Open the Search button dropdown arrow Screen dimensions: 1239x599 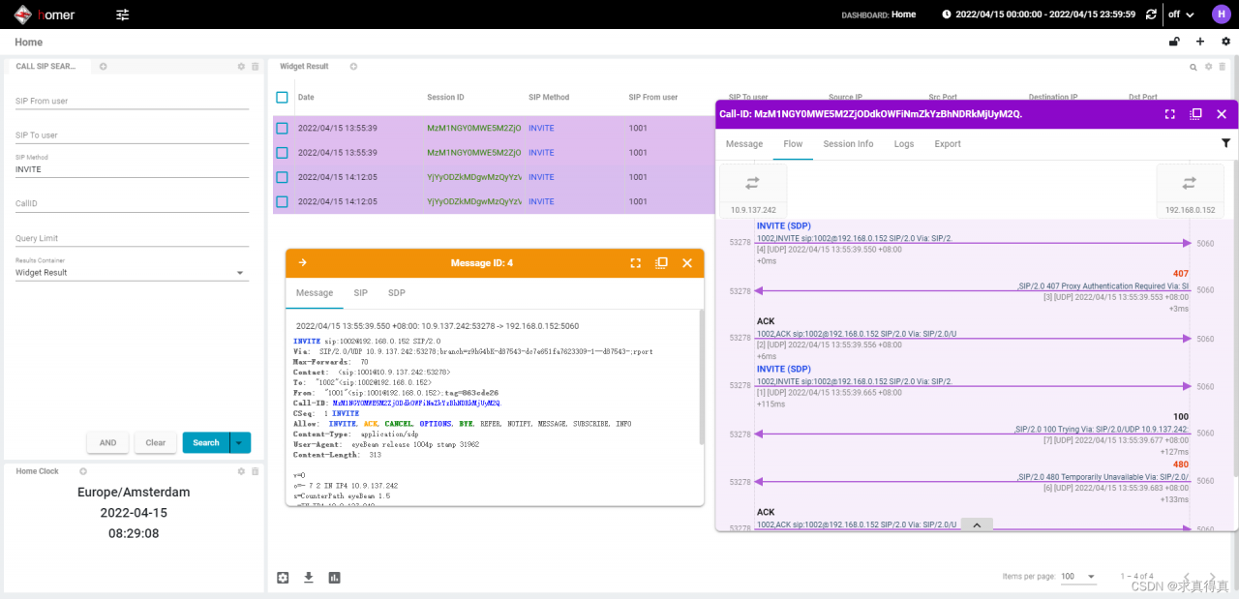(x=240, y=442)
